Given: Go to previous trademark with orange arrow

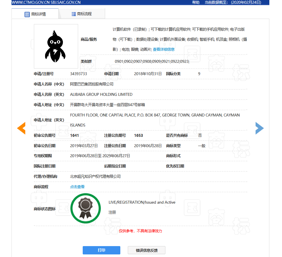Looking at the screenshot, I should point(21,128).
